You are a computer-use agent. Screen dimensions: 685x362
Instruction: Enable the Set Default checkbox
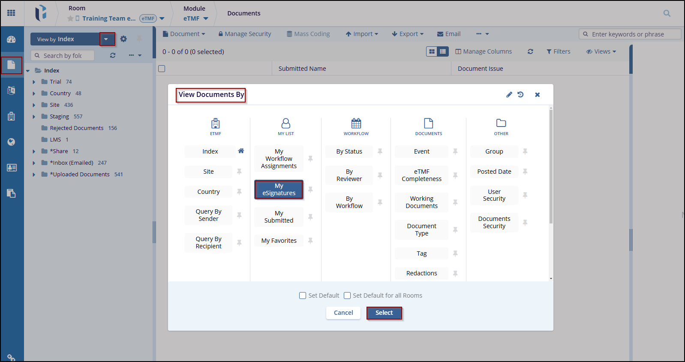tap(303, 296)
